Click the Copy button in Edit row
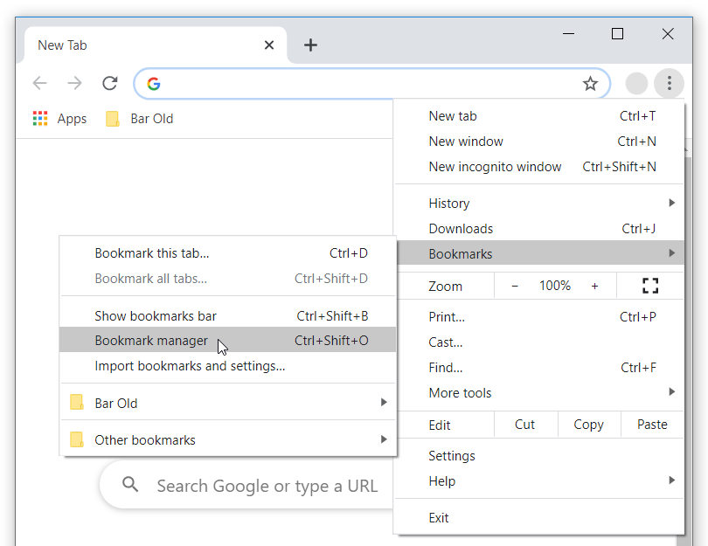 pos(588,425)
